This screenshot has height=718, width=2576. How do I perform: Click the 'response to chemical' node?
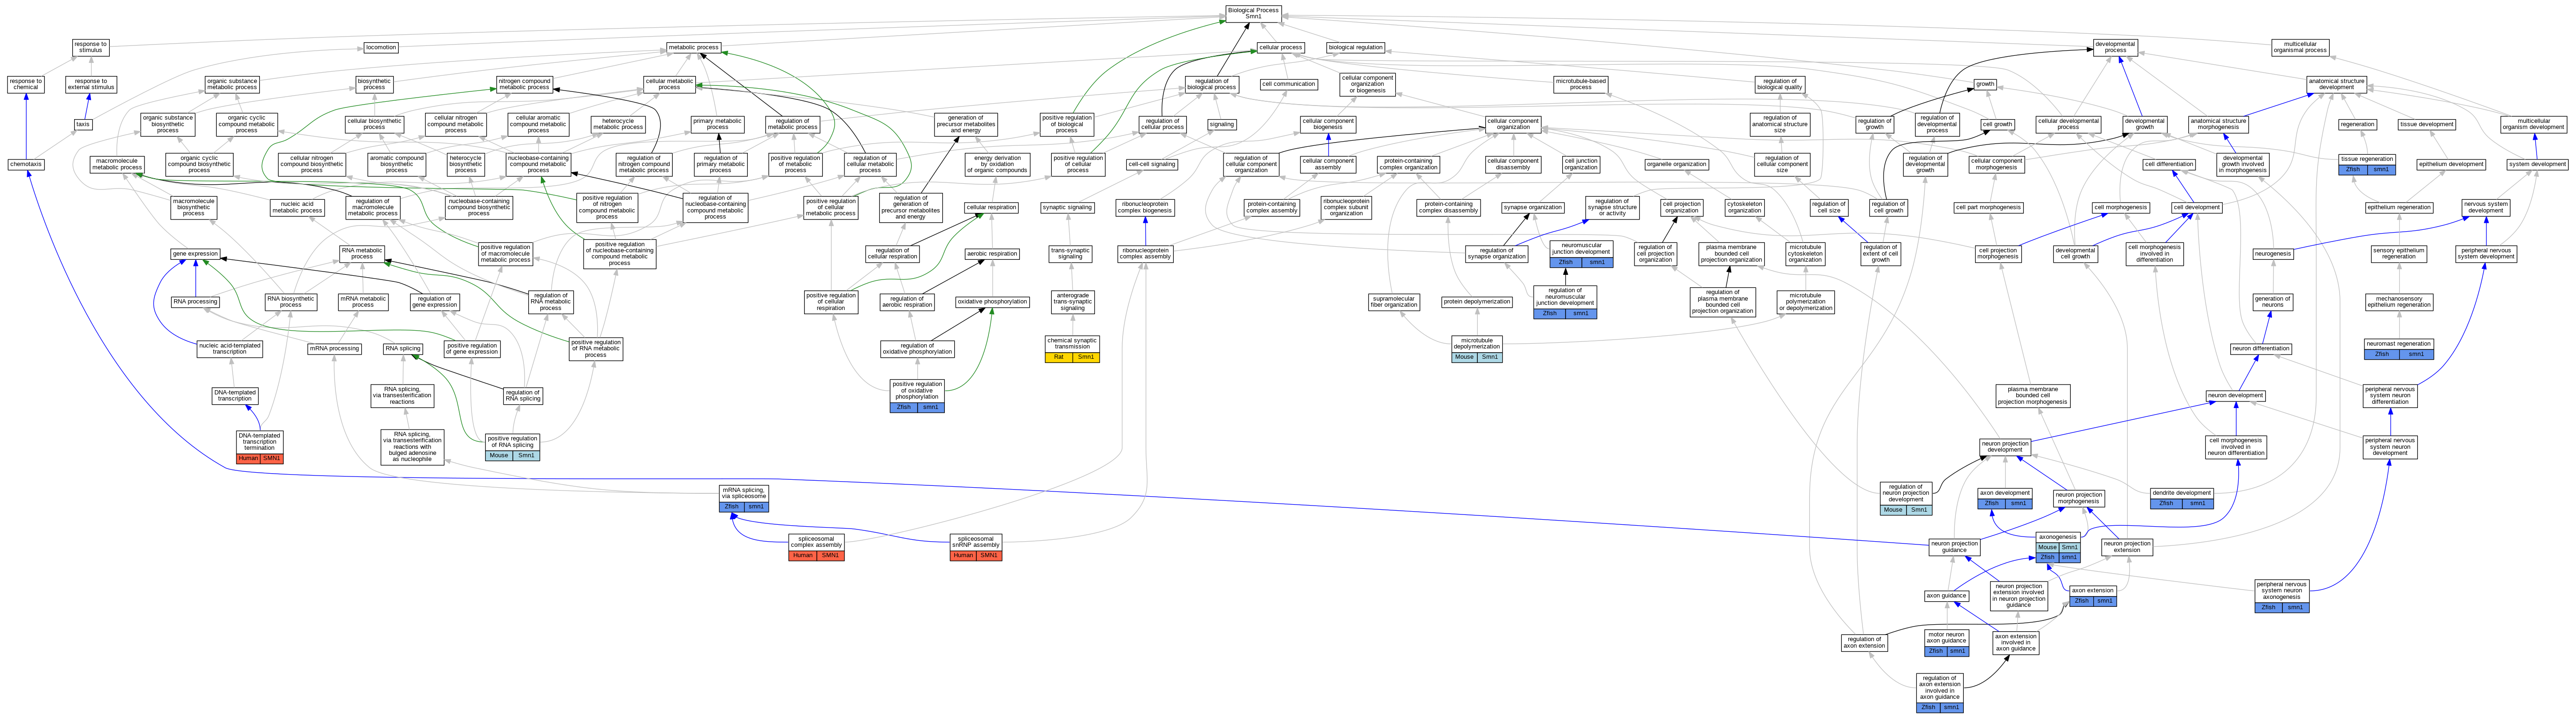(x=26, y=84)
